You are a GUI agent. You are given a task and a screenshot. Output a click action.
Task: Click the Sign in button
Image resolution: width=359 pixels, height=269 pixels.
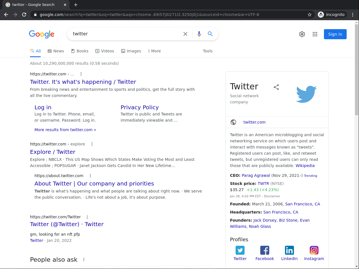335,34
